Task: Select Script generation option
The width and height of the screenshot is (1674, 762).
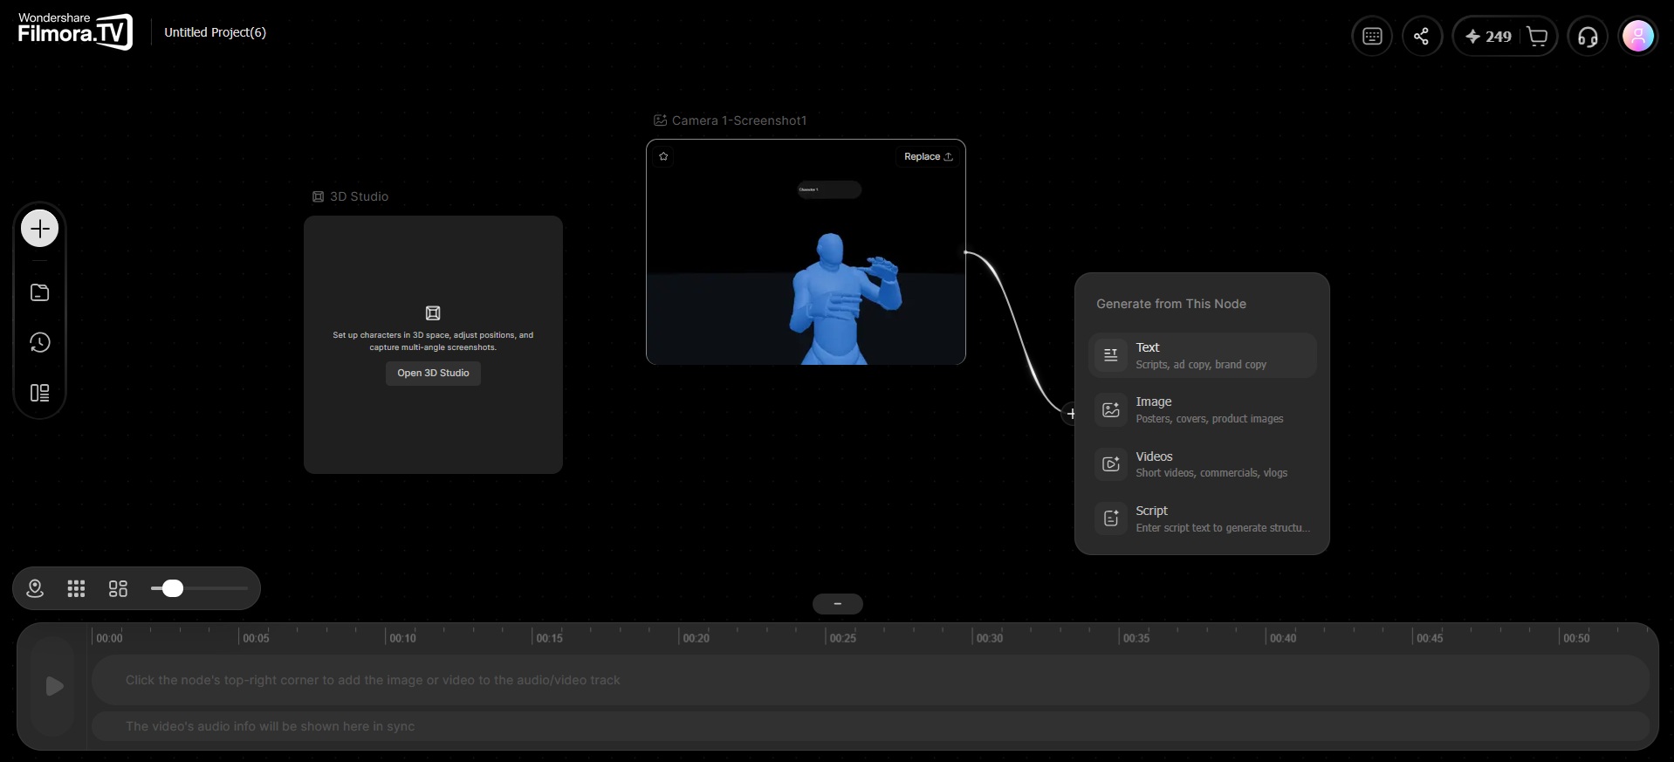Action: coord(1202,518)
